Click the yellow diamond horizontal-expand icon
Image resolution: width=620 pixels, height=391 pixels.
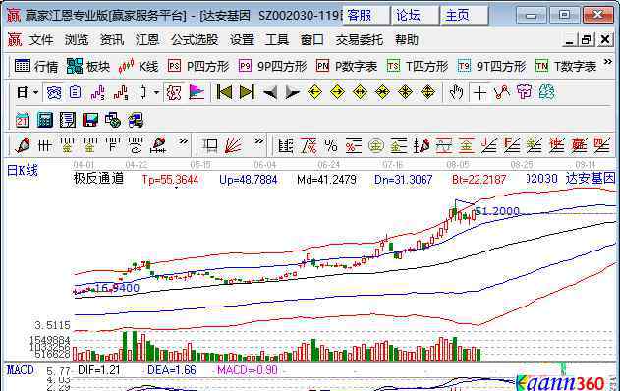360,92
